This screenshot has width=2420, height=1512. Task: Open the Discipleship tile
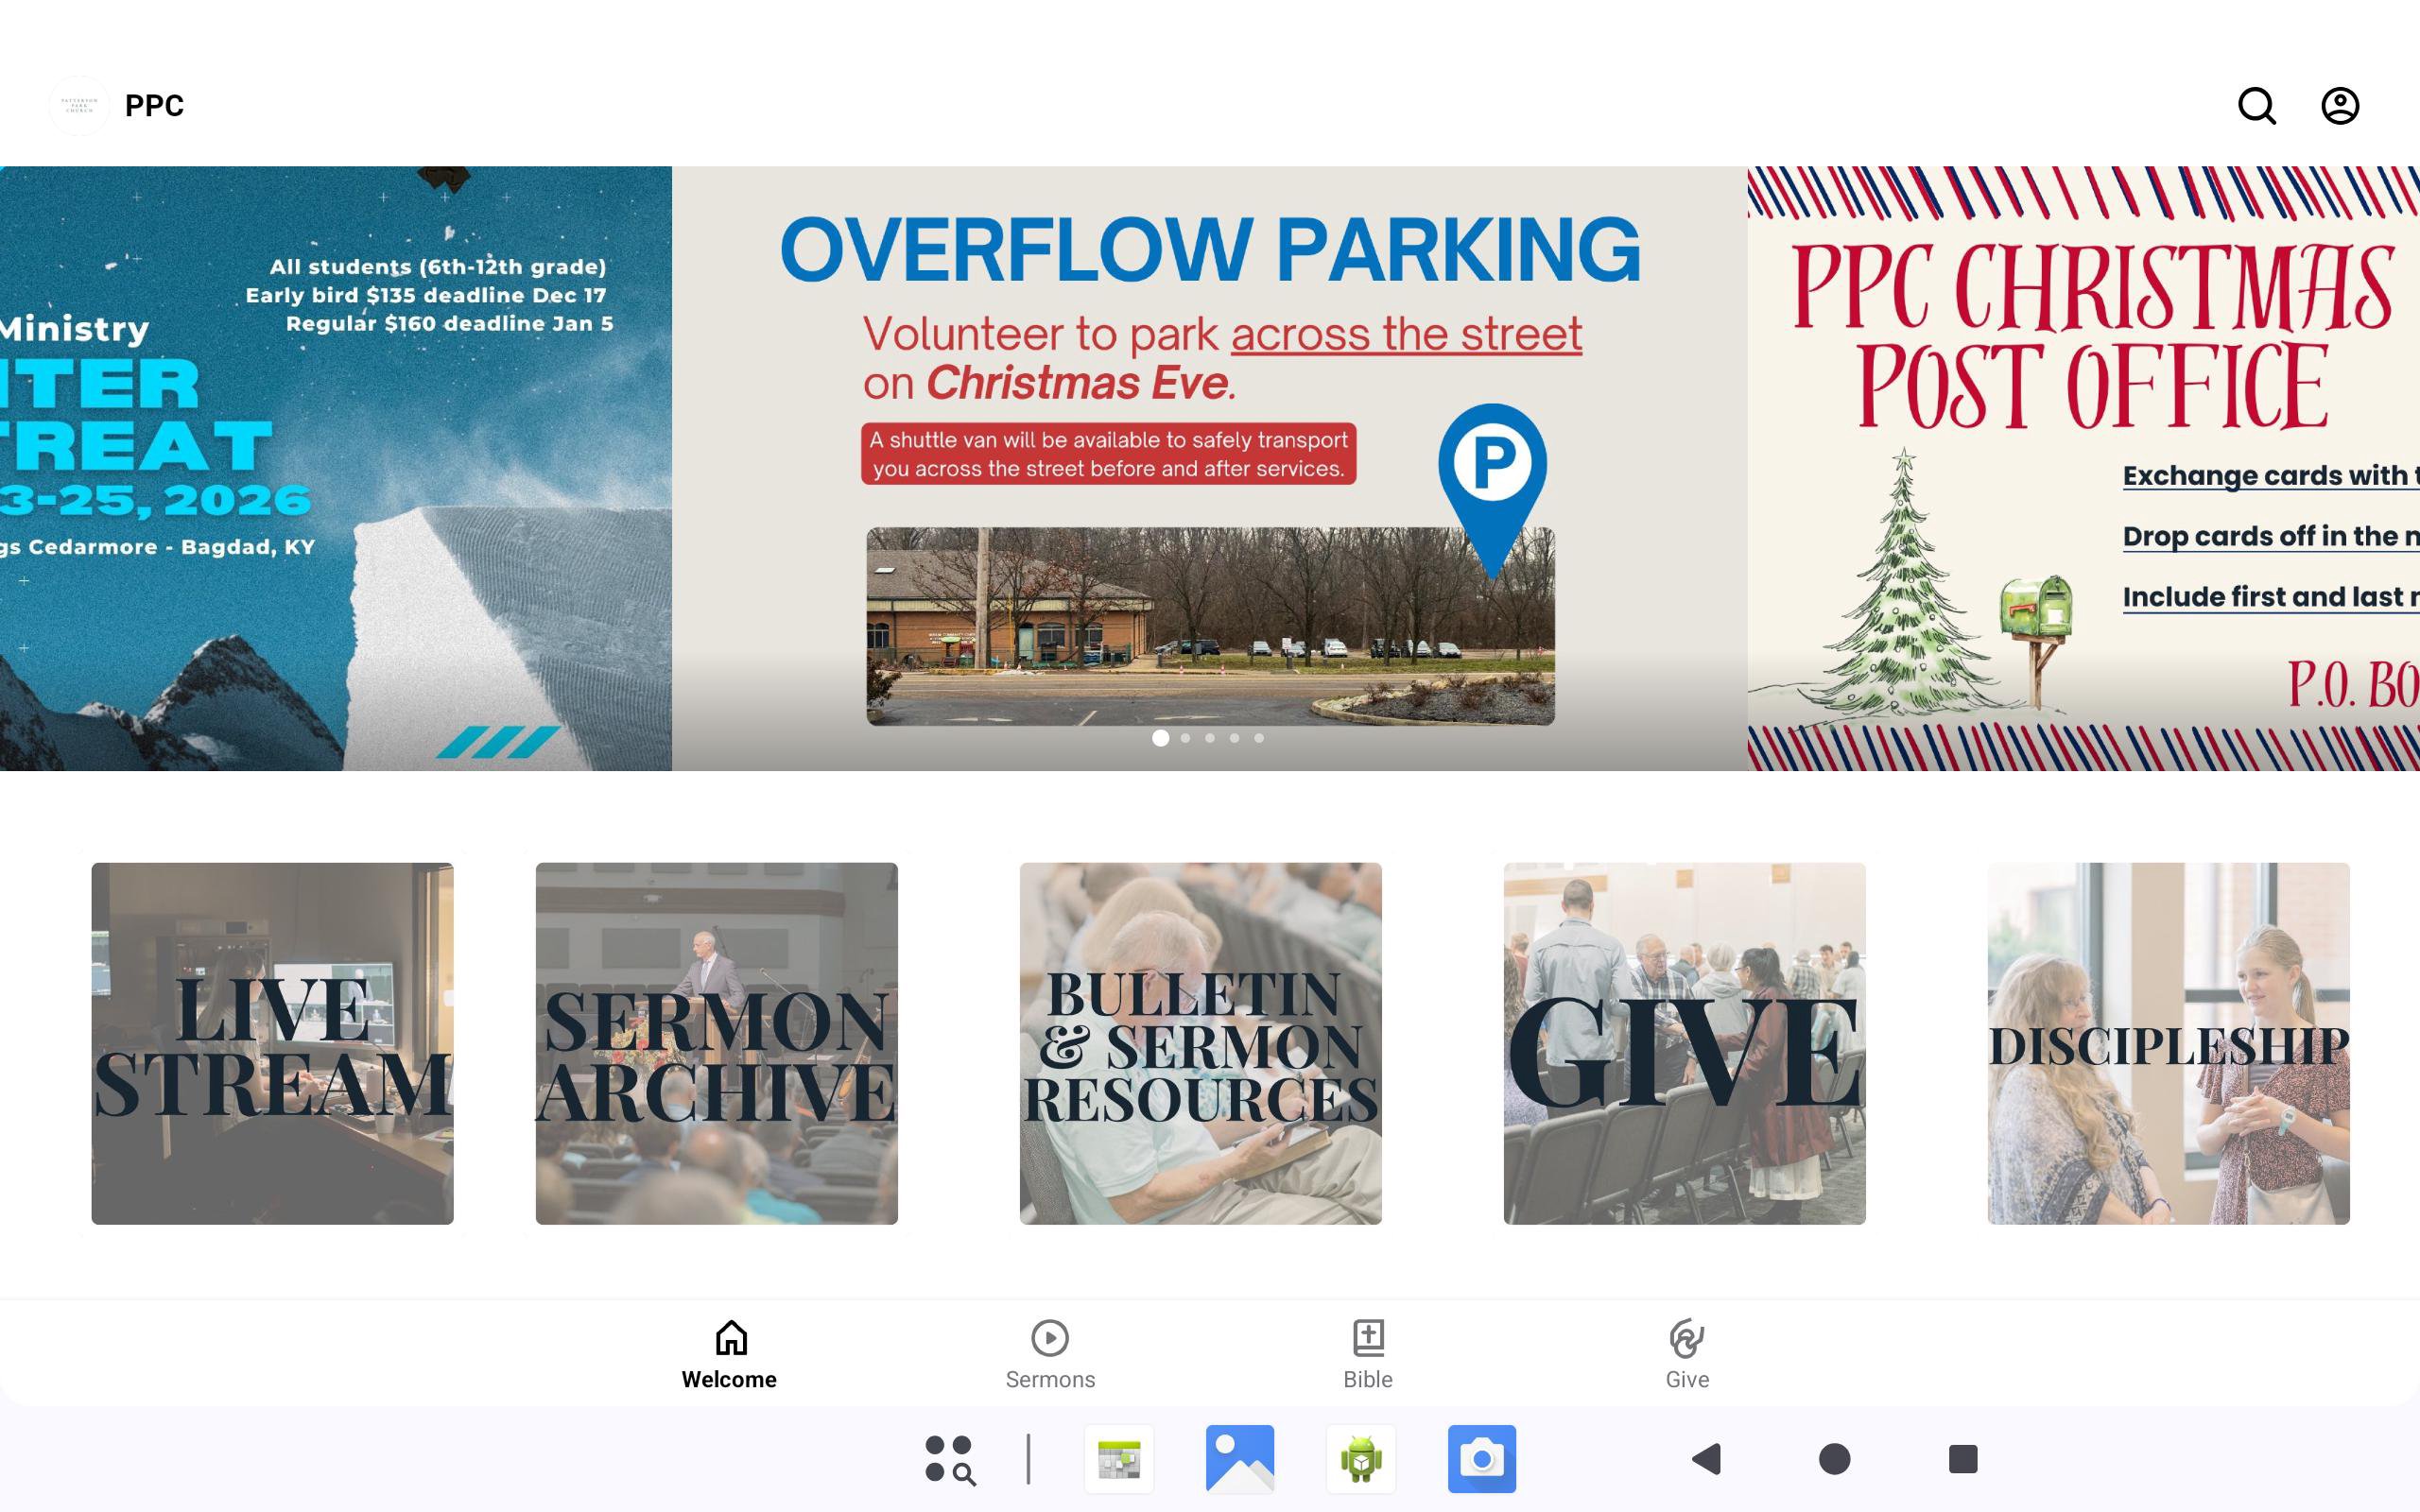(x=2168, y=1043)
